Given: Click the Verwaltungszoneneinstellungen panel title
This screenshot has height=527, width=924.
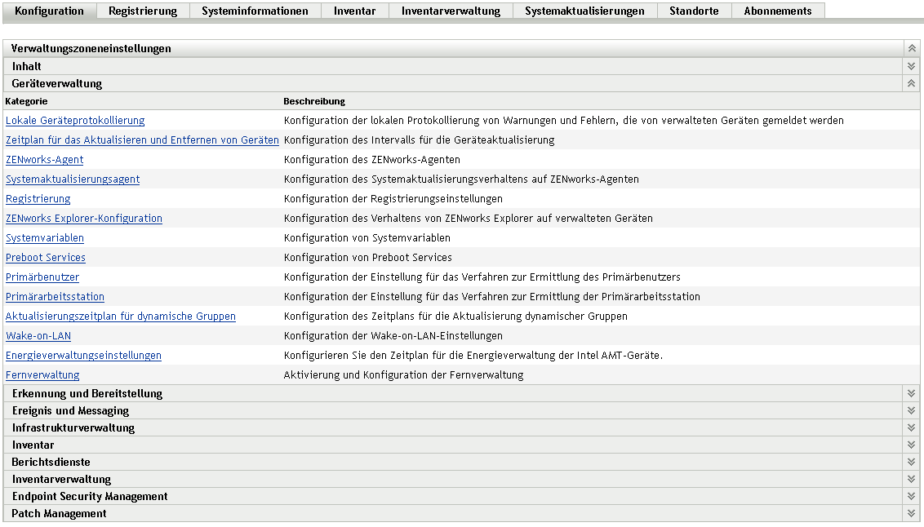Looking at the screenshot, I should 91,49.
